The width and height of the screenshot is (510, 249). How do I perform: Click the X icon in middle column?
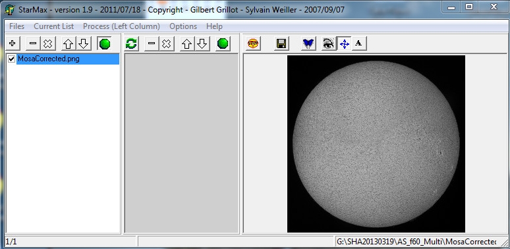(x=167, y=43)
